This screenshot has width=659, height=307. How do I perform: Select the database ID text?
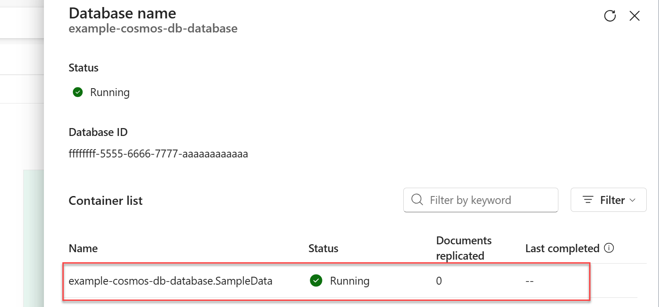pos(158,153)
